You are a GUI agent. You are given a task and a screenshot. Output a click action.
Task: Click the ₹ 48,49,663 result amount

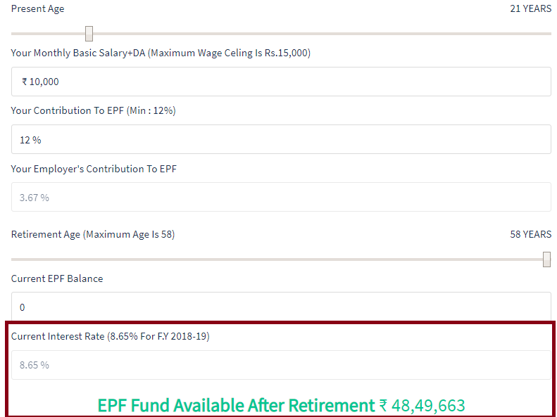point(422,405)
